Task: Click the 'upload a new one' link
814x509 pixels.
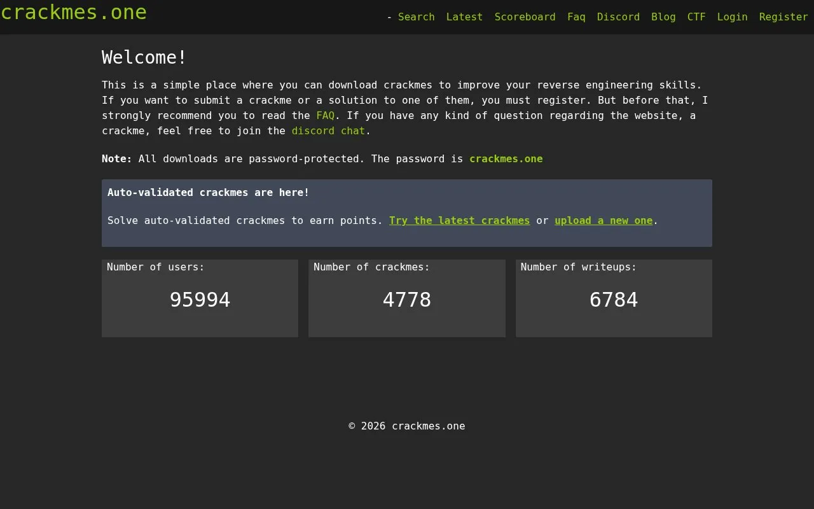Action: 604,220
